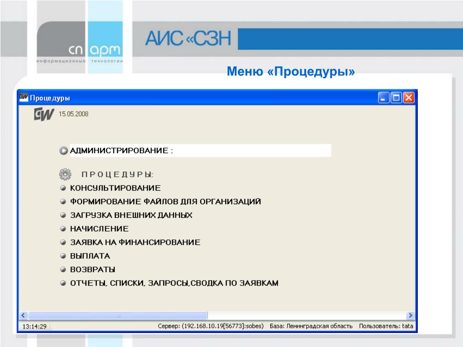
Task: Select the НАЧИСЛЕНИЕ procedure
Action: pos(99,229)
